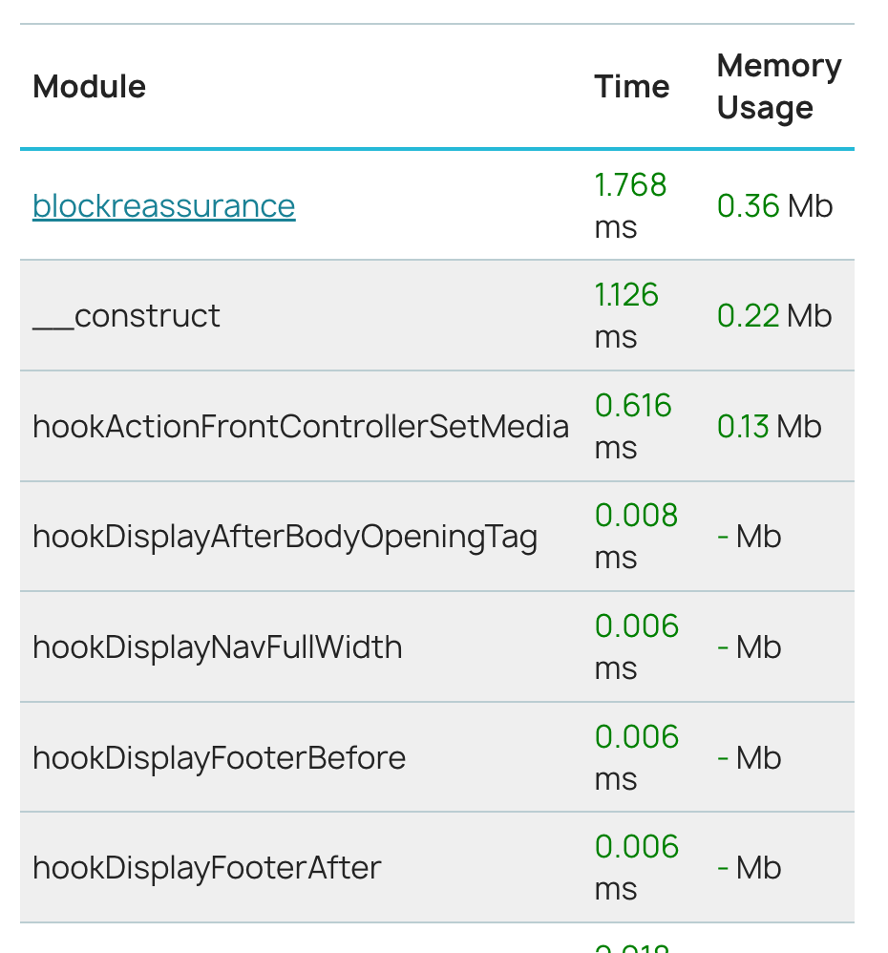Click the time value for hookDisplayFooterBefore
The width and height of the screenshot is (888, 953).
pyautogui.click(x=636, y=757)
